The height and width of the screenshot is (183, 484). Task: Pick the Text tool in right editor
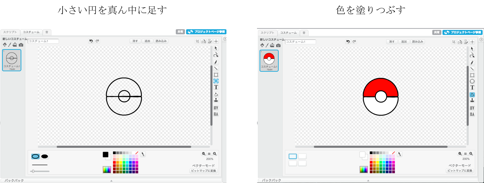pyautogui.click(x=472, y=88)
